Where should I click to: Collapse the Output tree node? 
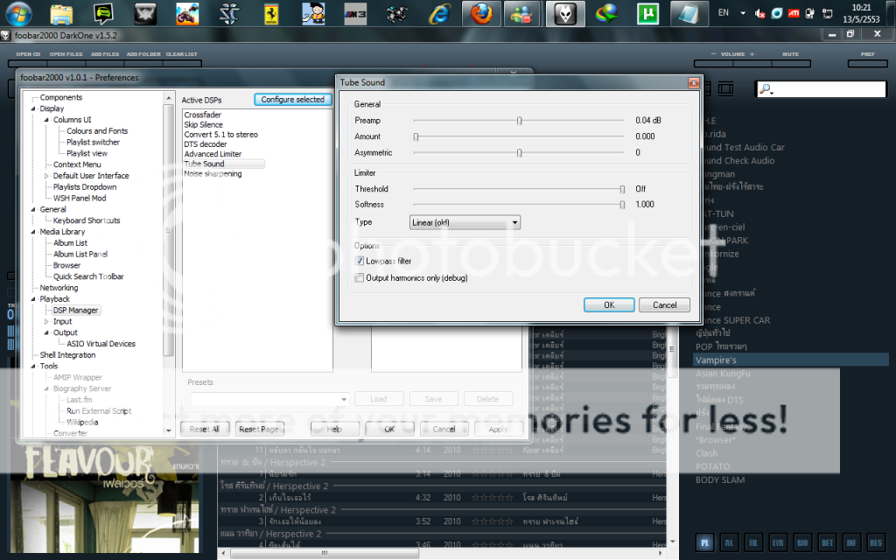[46, 332]
